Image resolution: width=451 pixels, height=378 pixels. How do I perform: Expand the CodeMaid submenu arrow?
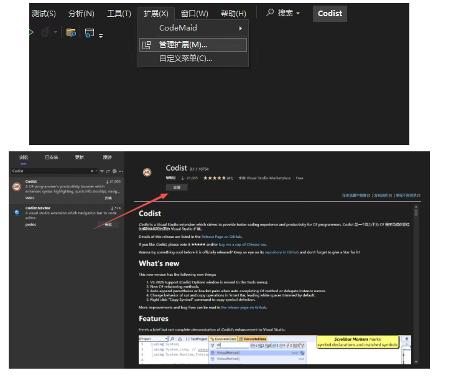(241, 28)
